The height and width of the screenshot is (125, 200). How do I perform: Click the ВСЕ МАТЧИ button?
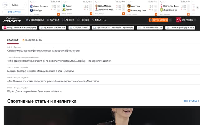coord(14,12)
